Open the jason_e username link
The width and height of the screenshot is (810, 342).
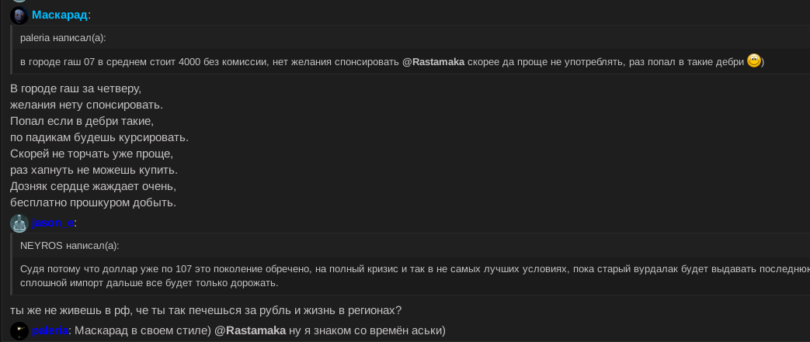[53, 223]
